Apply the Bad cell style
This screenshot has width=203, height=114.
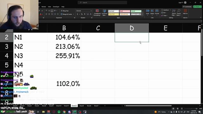125,11
